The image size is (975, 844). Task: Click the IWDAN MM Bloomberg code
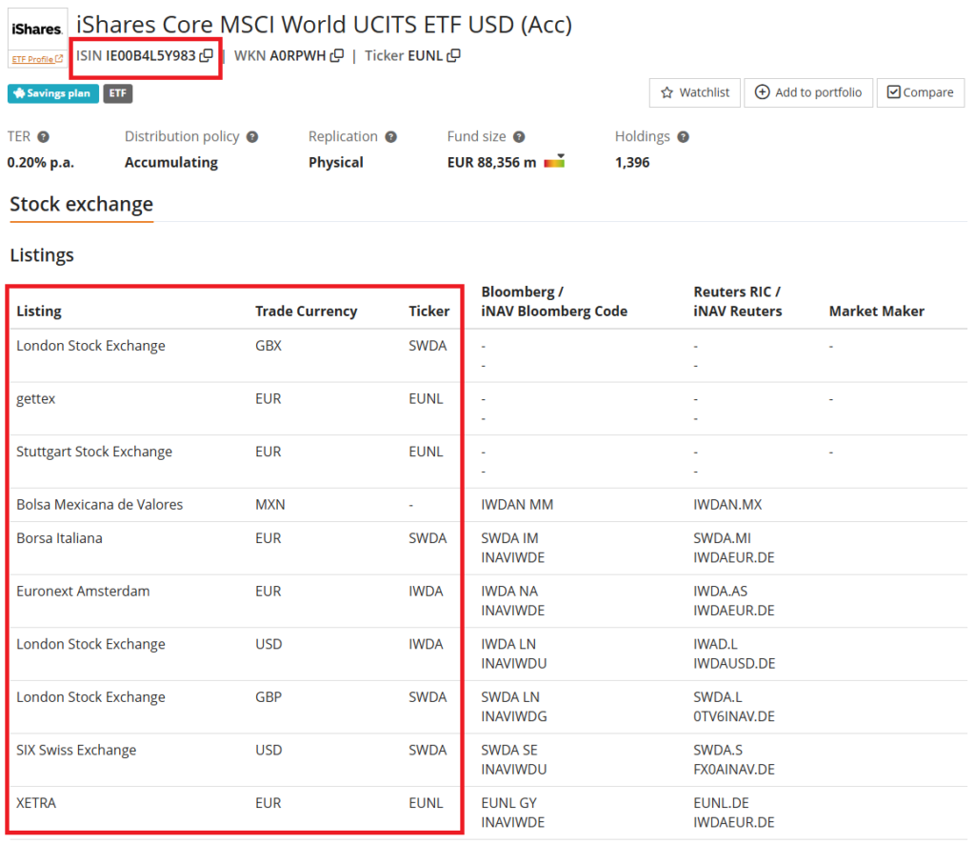point(517,505)
